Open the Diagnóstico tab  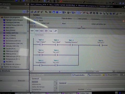pos(112,75)
